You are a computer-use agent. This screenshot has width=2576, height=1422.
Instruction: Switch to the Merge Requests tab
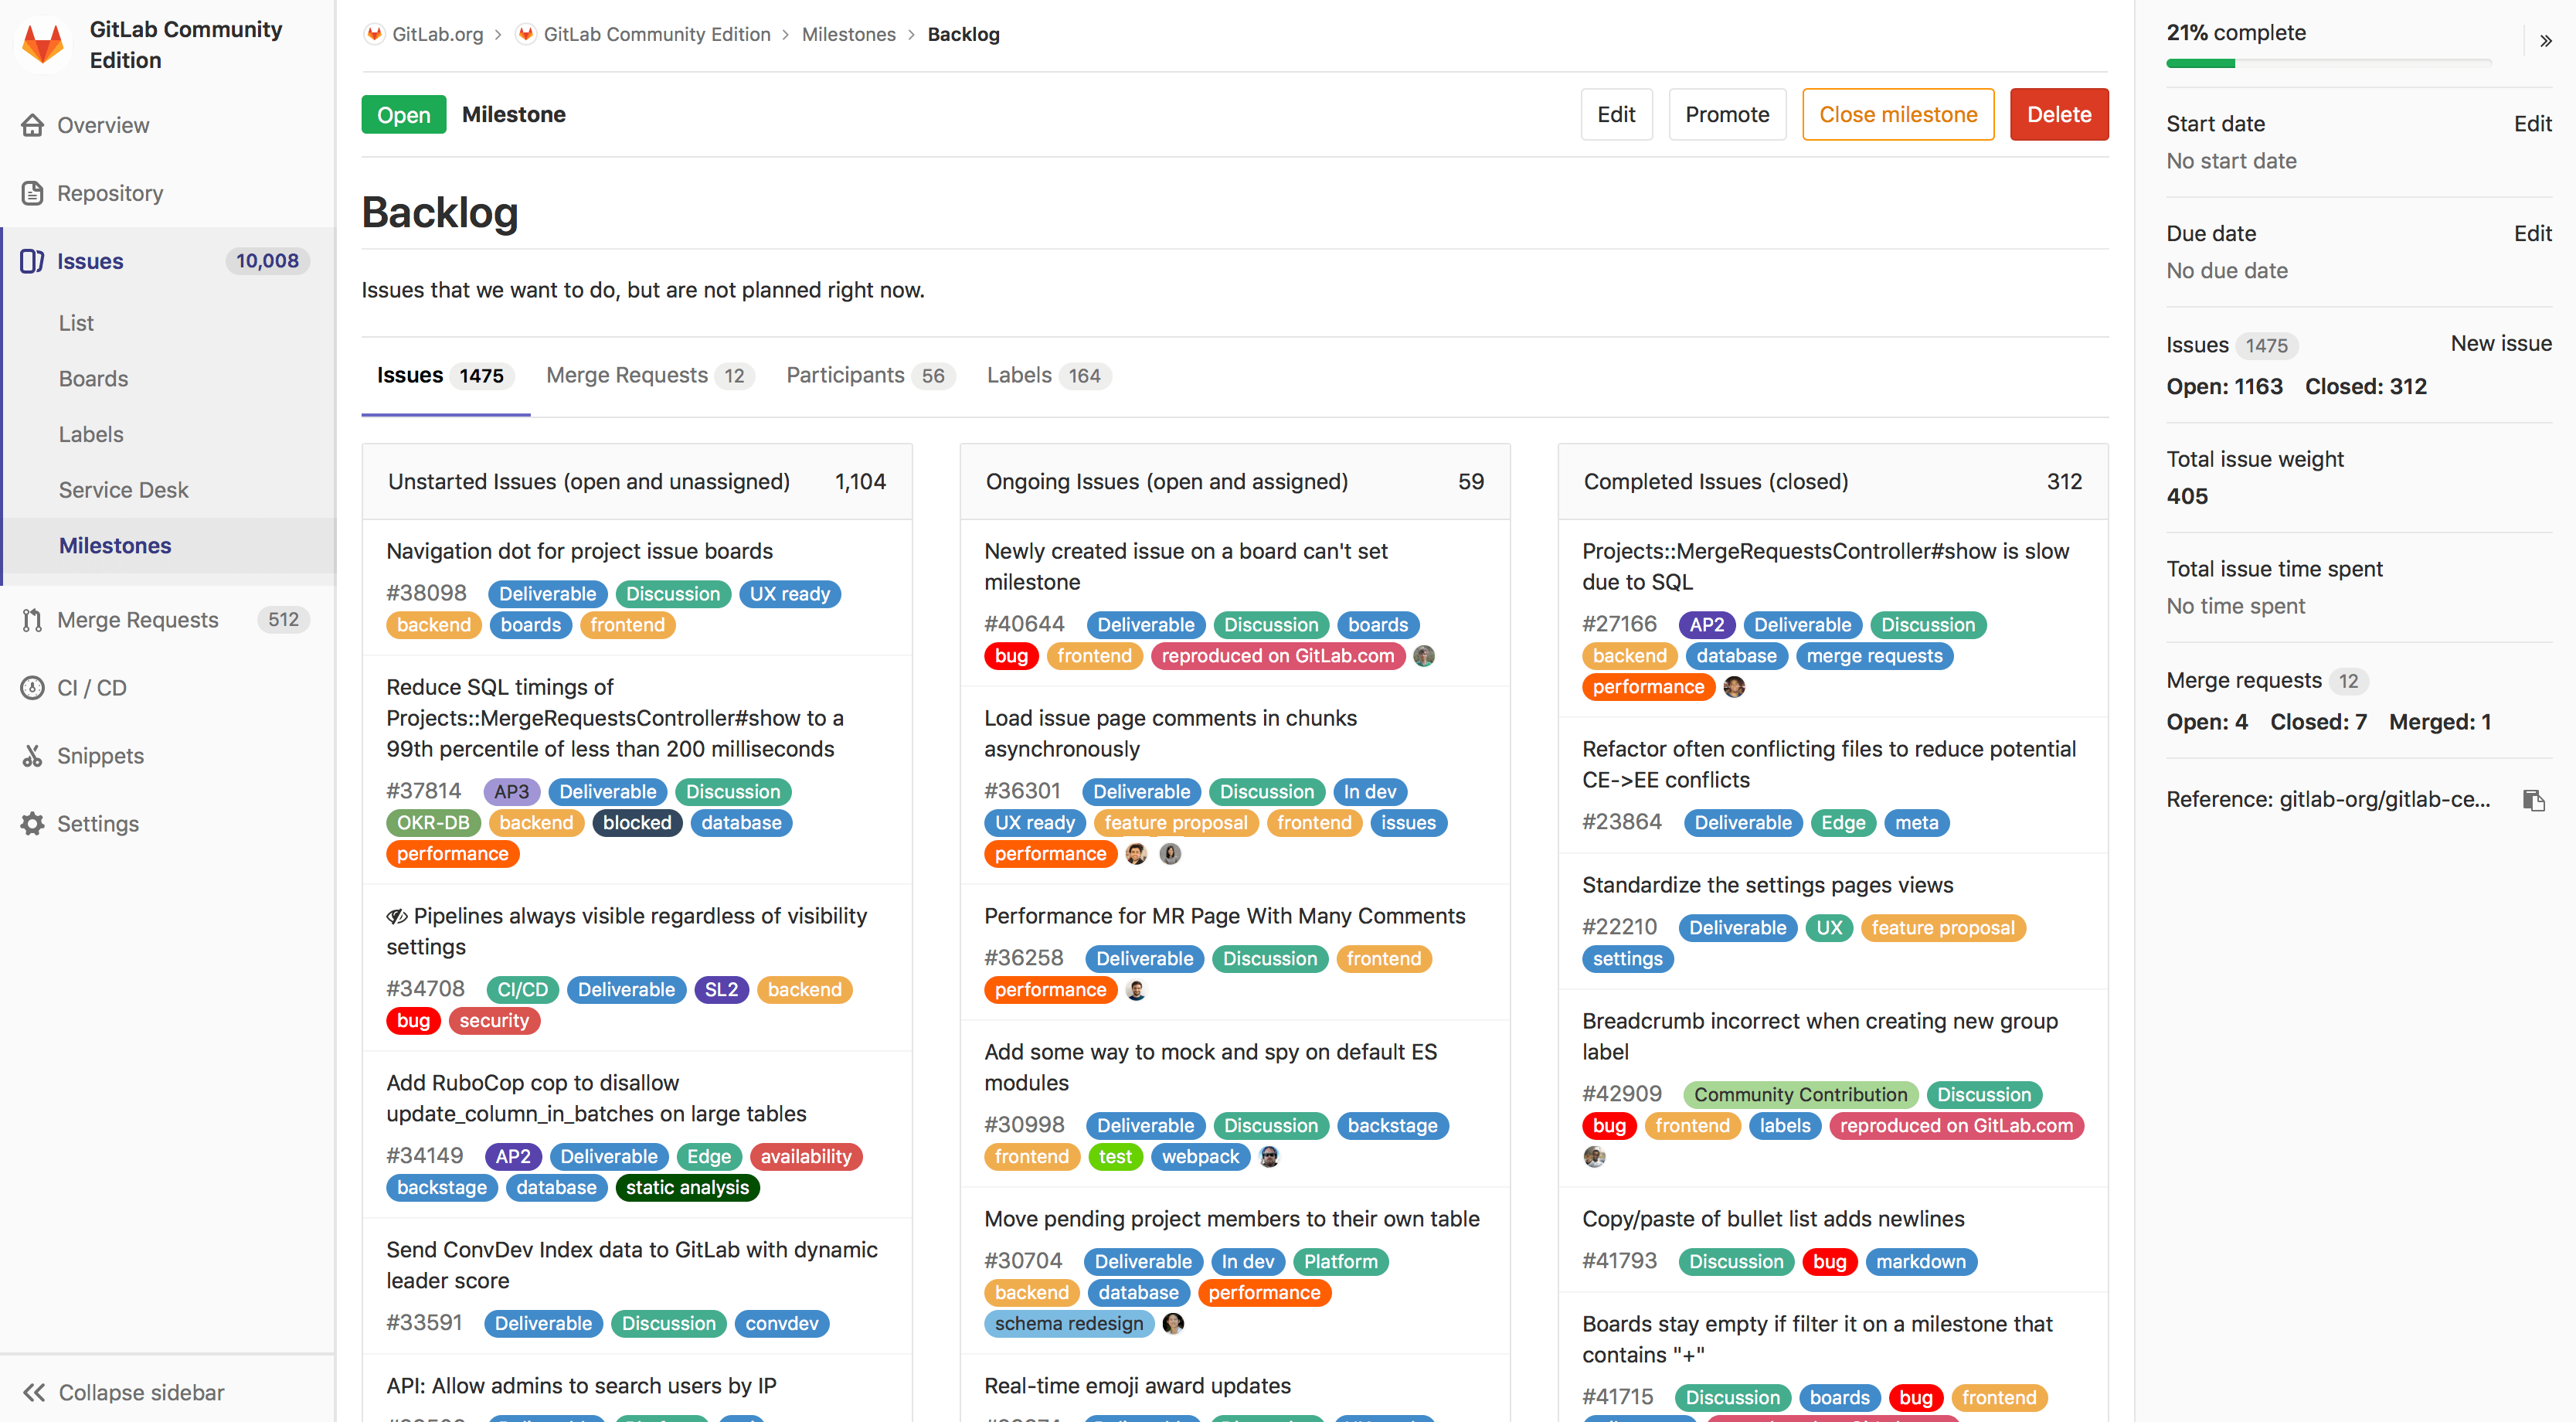(x=647, y=375)
